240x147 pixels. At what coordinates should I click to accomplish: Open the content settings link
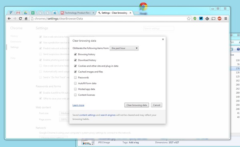(x=87, y=115)
